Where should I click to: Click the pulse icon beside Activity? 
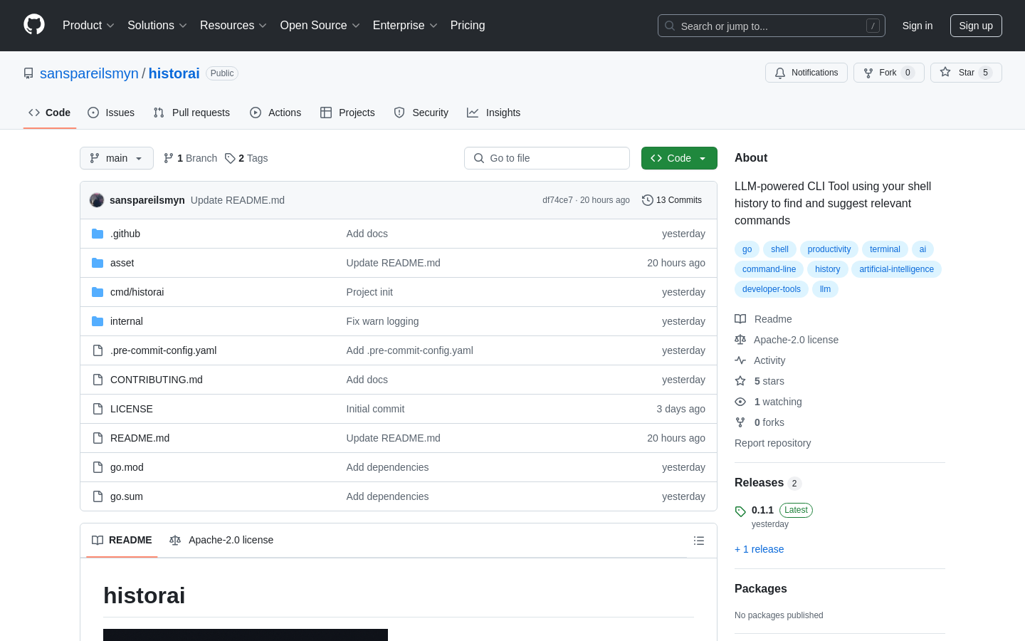tap(740, 360)
